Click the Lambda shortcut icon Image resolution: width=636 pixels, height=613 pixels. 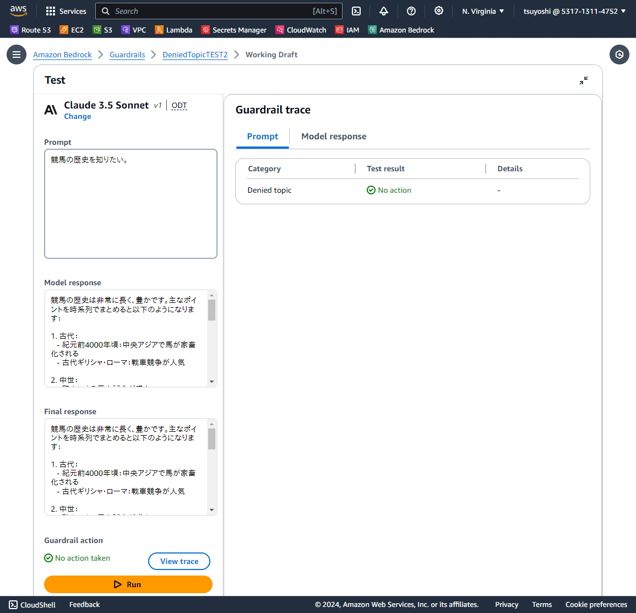pos(159,30)
